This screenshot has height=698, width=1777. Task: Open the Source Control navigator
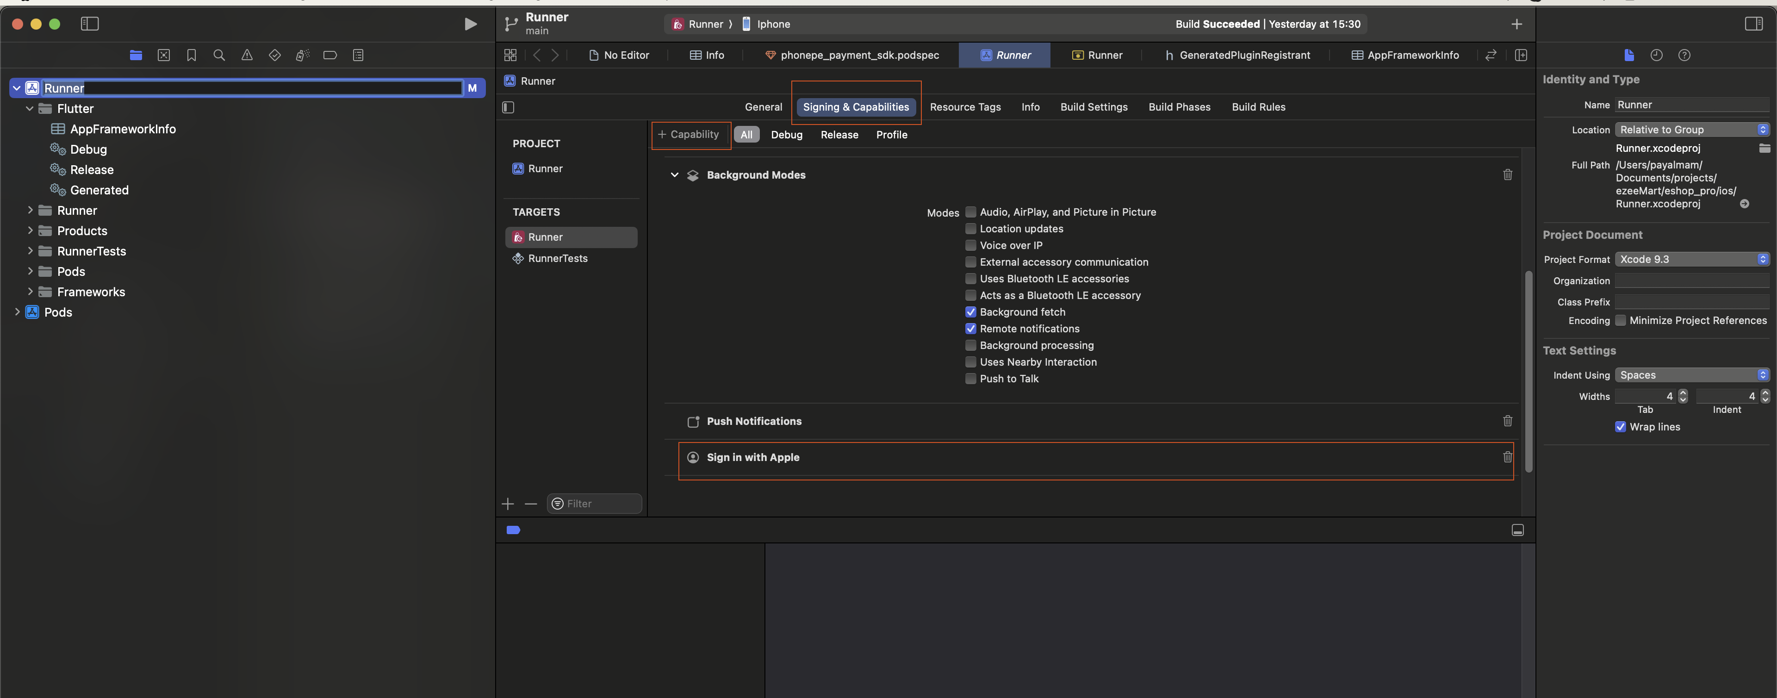(x=163, y=55)
